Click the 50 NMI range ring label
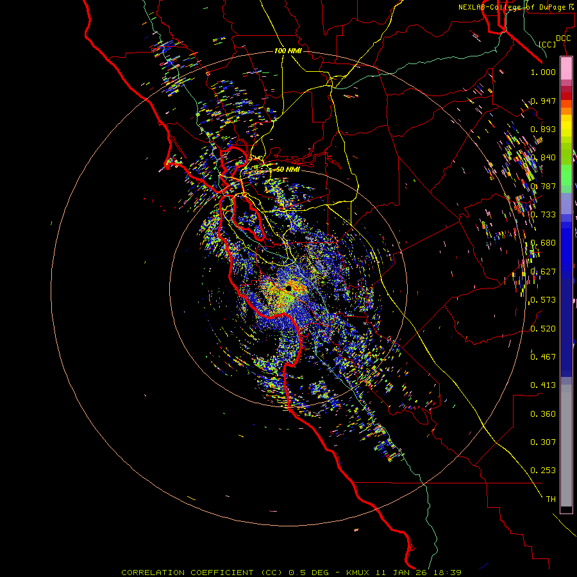The width and height of the screenshot is (577, 577). pos(288,169)
